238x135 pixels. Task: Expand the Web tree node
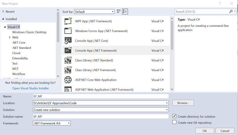tap(10, 37)
